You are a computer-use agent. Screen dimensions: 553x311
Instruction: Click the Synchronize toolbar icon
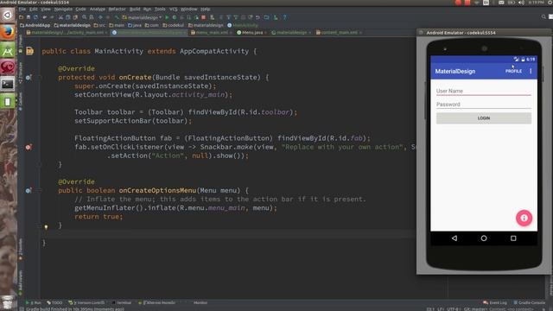35,17
